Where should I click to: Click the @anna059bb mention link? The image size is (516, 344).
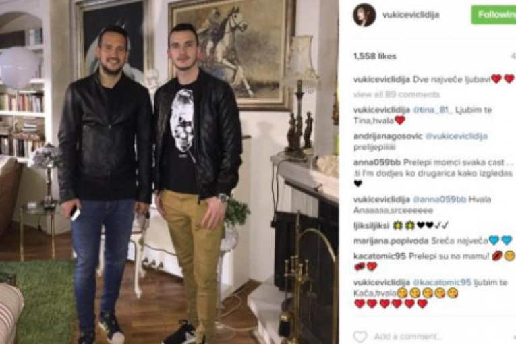439,200
